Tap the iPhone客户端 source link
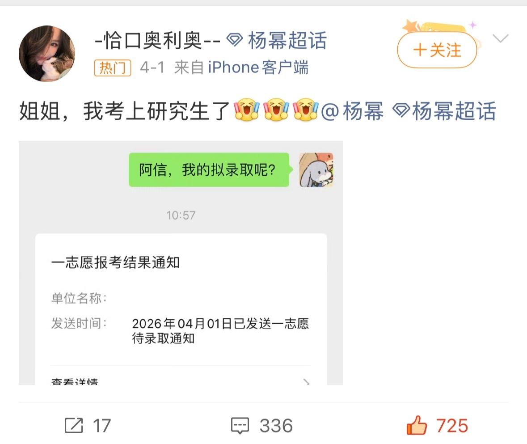Image resolution: width=527 pixels, height=444 pixels. [258, 67]
